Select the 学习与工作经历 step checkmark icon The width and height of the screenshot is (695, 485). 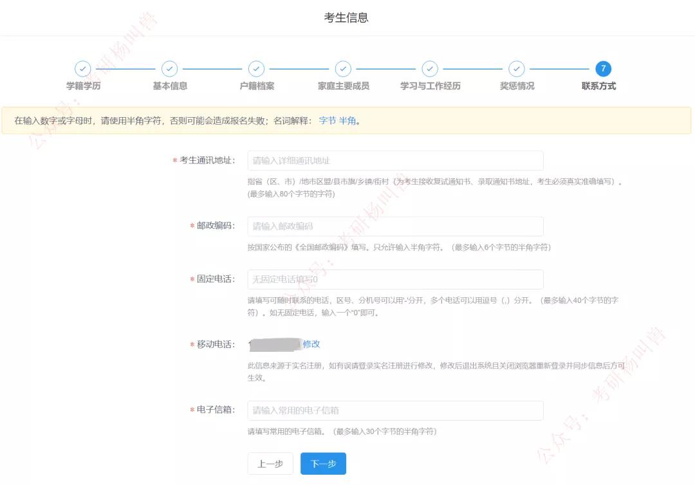[429, 68]
